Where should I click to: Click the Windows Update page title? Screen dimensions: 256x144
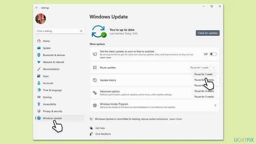point(109,17)
